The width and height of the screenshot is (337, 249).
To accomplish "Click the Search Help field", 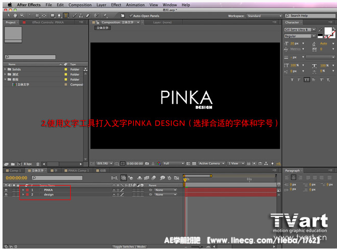I will pyautogui.click(x=310, y=16).
